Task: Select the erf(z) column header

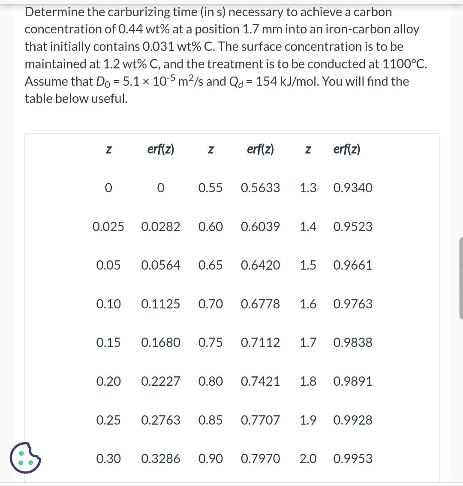Action: pos(161,149)
